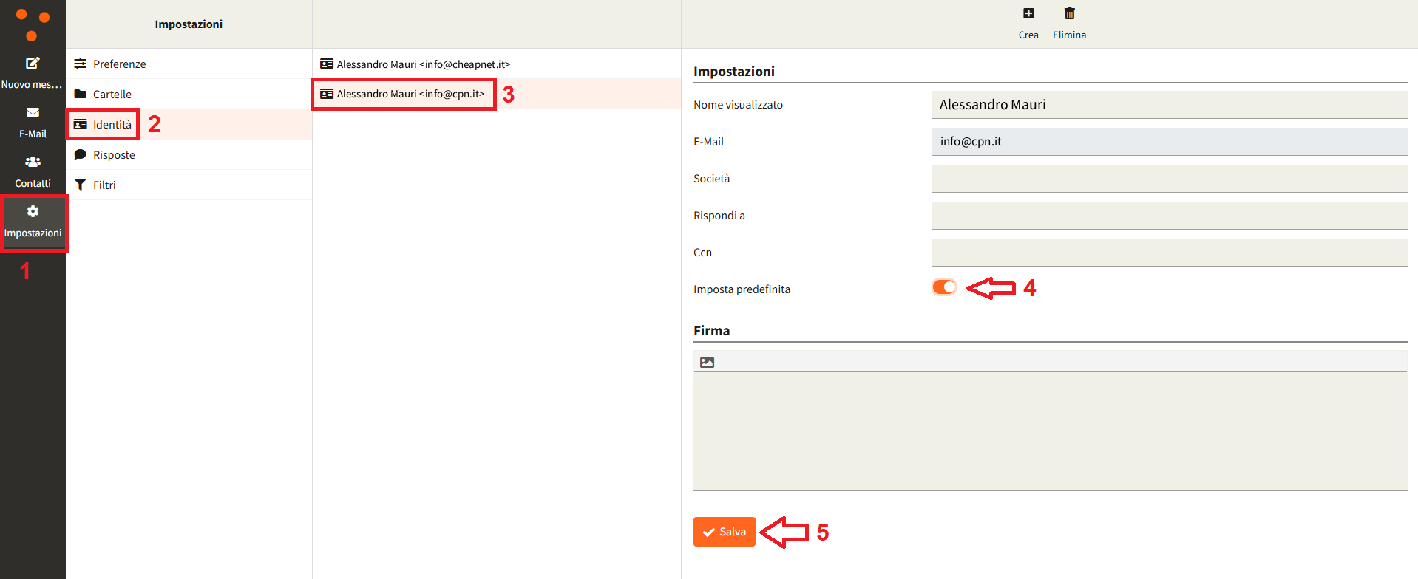Open the Nuovo messaggio compose icon

(x=33, y=64)
